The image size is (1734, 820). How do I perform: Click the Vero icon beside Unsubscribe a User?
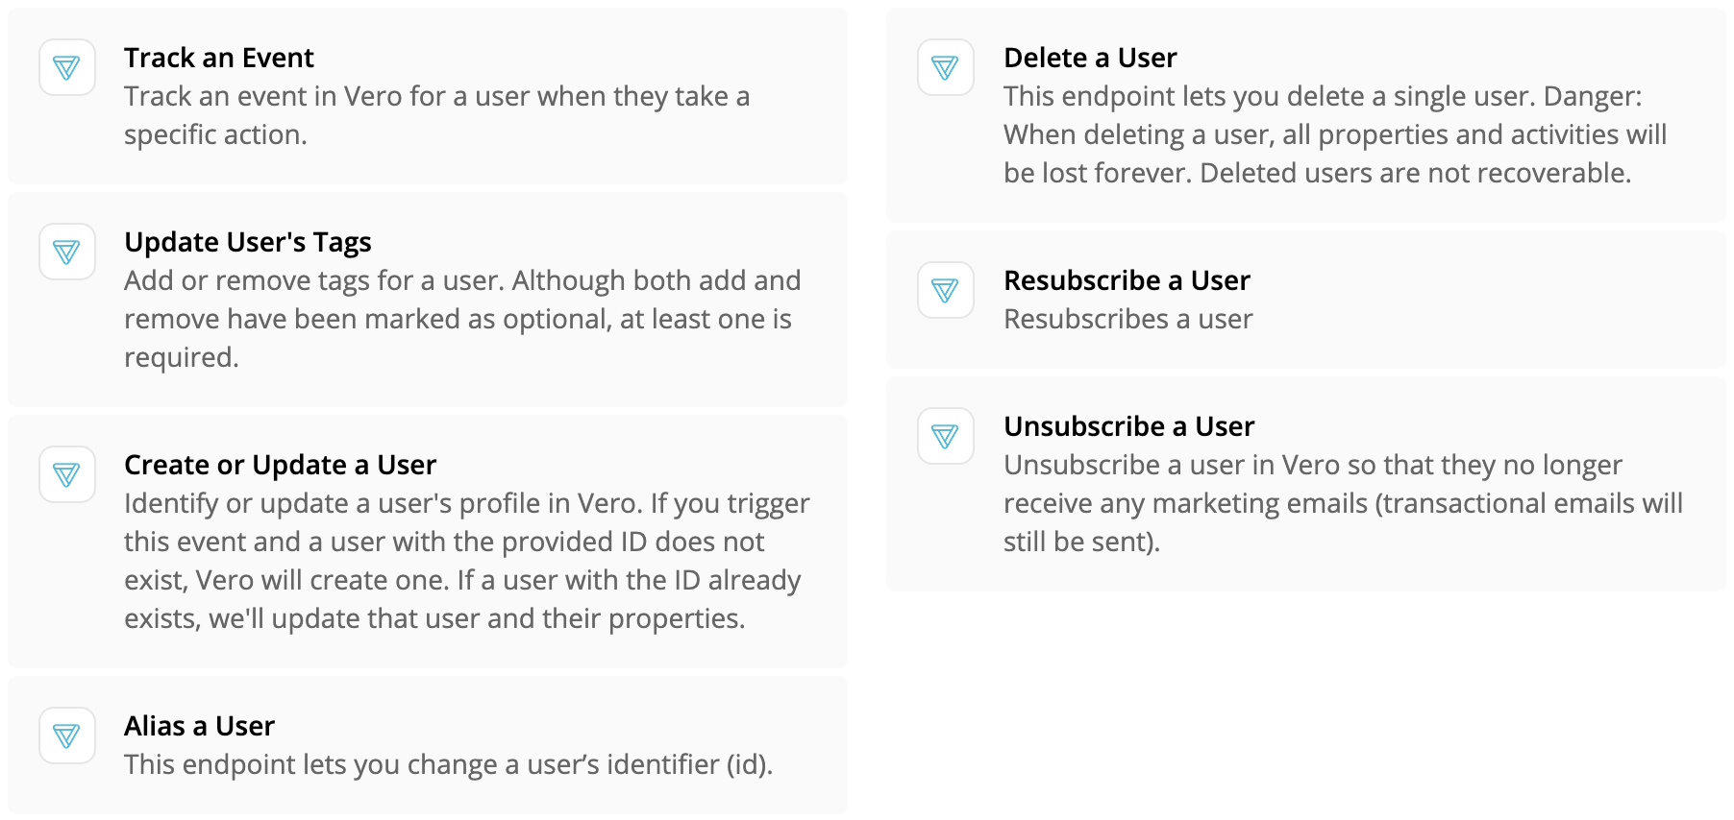coord(945,436)
